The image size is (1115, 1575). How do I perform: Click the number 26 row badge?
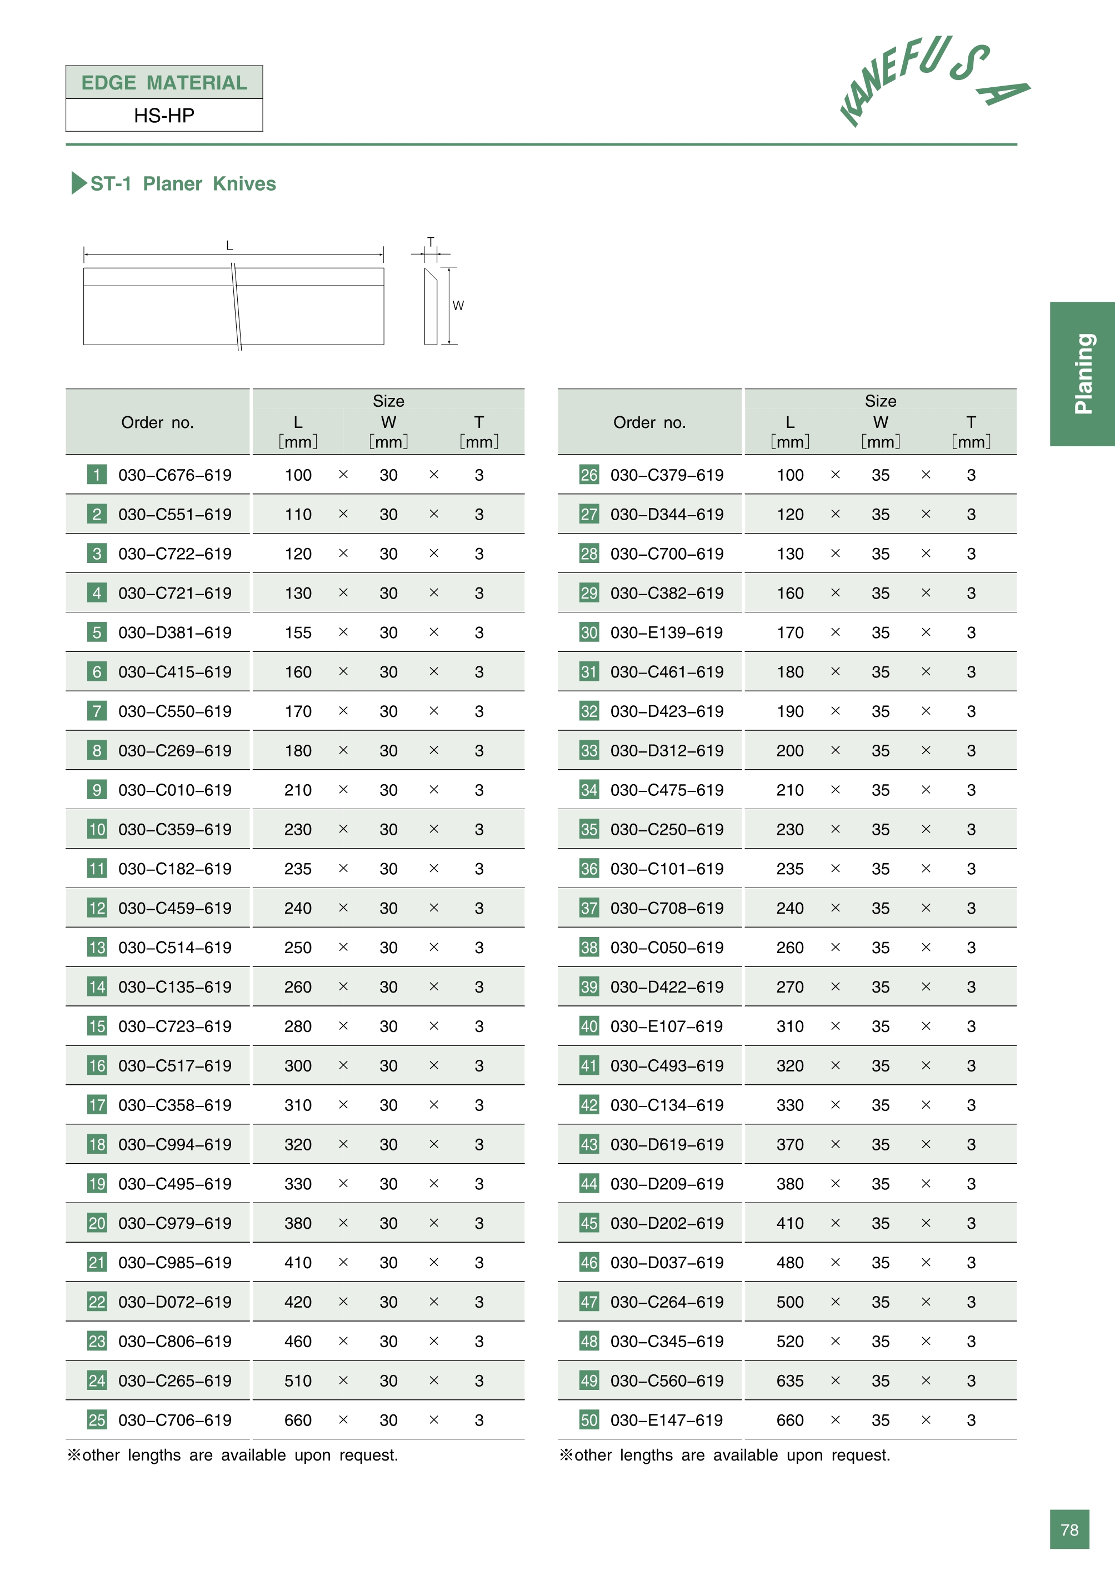(589, 475)
